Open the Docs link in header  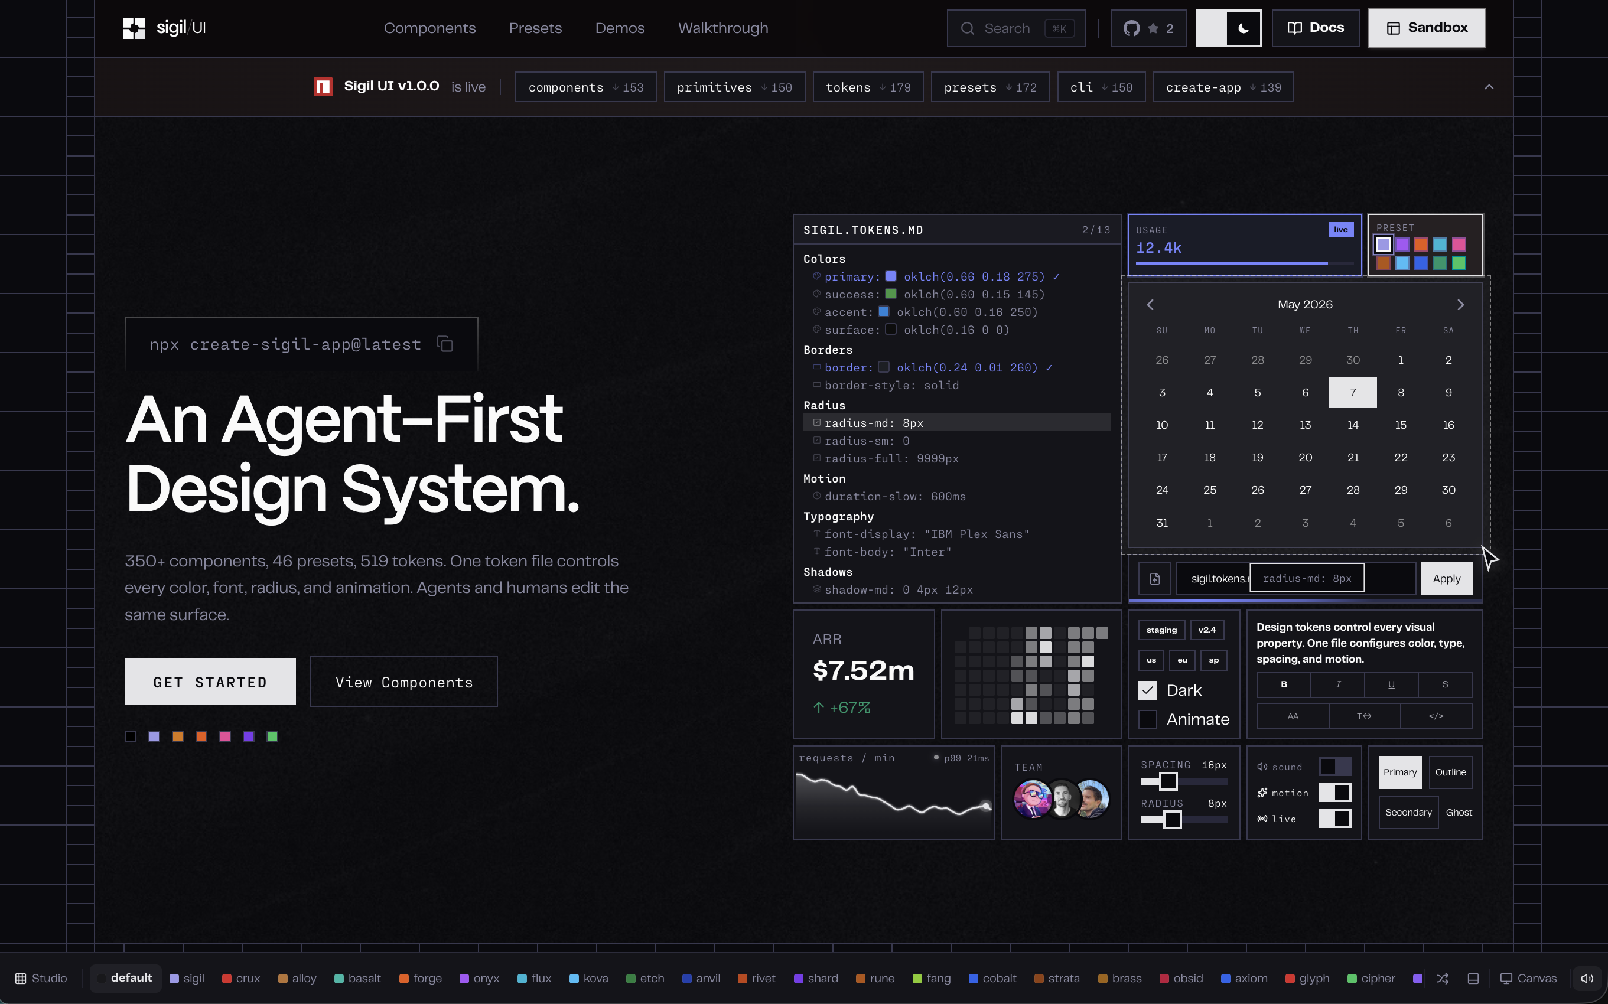click(1315, 28)
